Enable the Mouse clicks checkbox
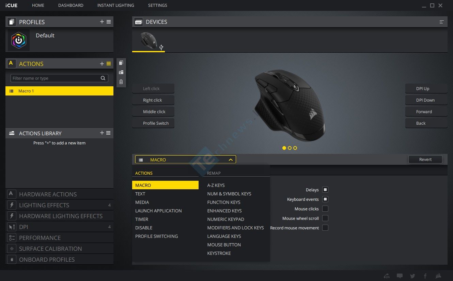The width and height of the screenshot is (453, 281). 325,209
